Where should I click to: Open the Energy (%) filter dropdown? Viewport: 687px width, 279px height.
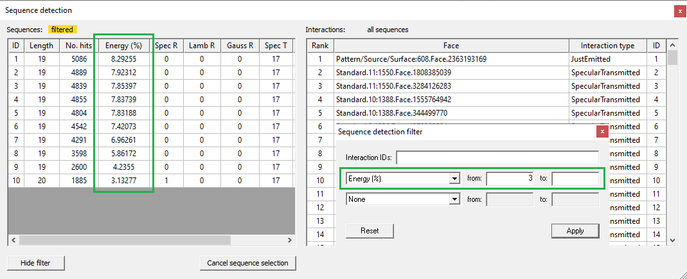tap(454, 179)
